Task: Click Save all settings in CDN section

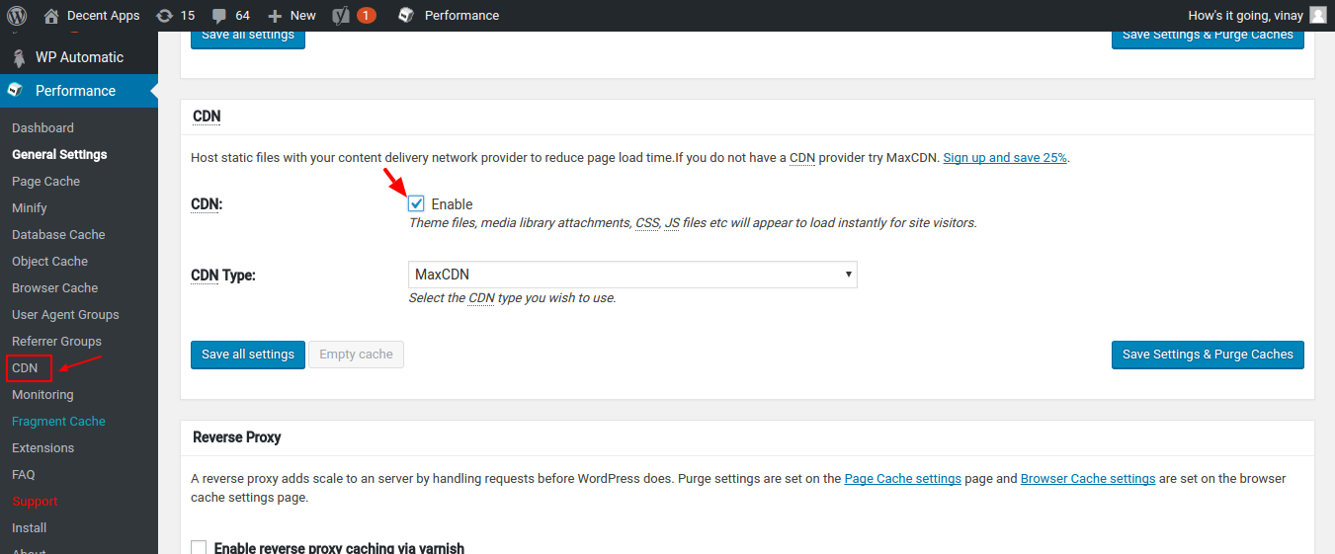Action: 248,355
